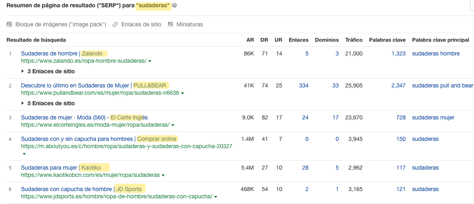
Task: Click Pull&Bear's keywords count 2,347
Action: [398, 85]
